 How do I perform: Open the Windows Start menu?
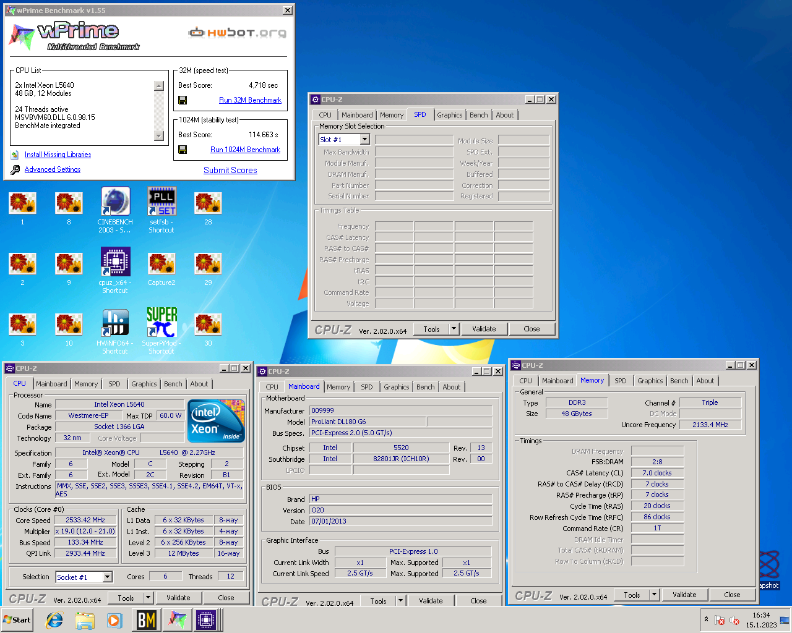click(x=17, y=620)
